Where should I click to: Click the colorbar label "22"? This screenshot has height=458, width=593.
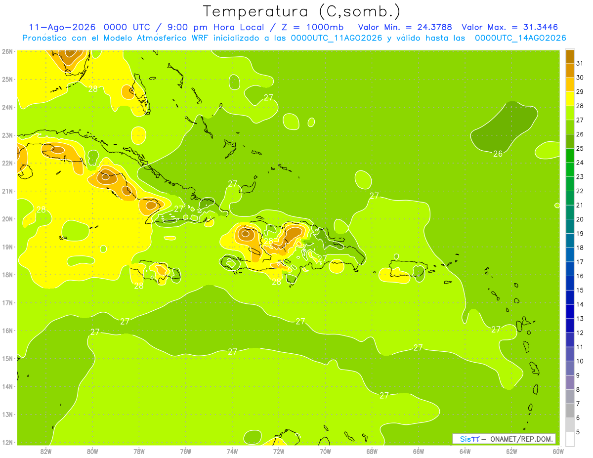(x=580, y=191)
